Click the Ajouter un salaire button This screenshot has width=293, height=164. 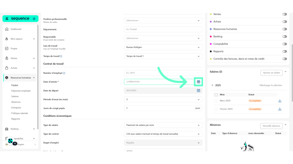[x=271, y=73]
